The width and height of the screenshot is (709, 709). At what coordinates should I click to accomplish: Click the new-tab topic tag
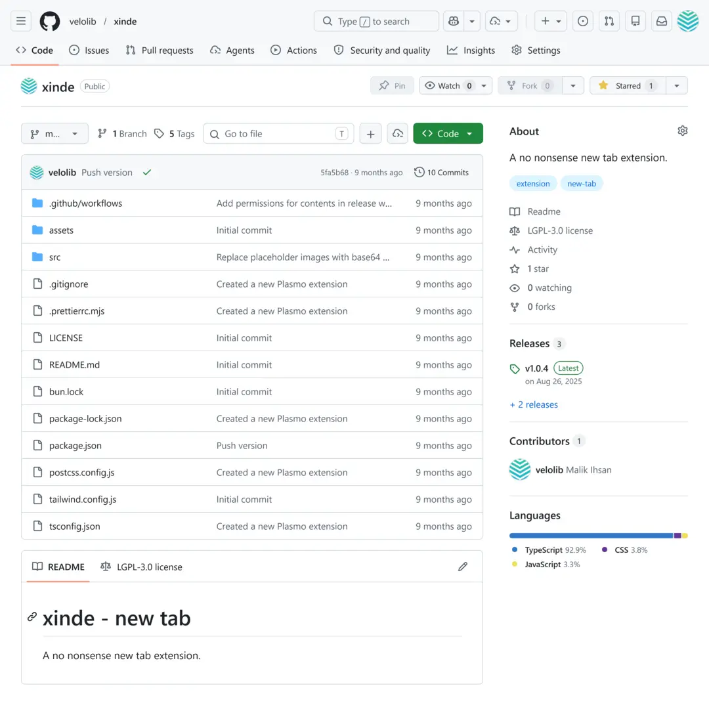click(582, 184)
